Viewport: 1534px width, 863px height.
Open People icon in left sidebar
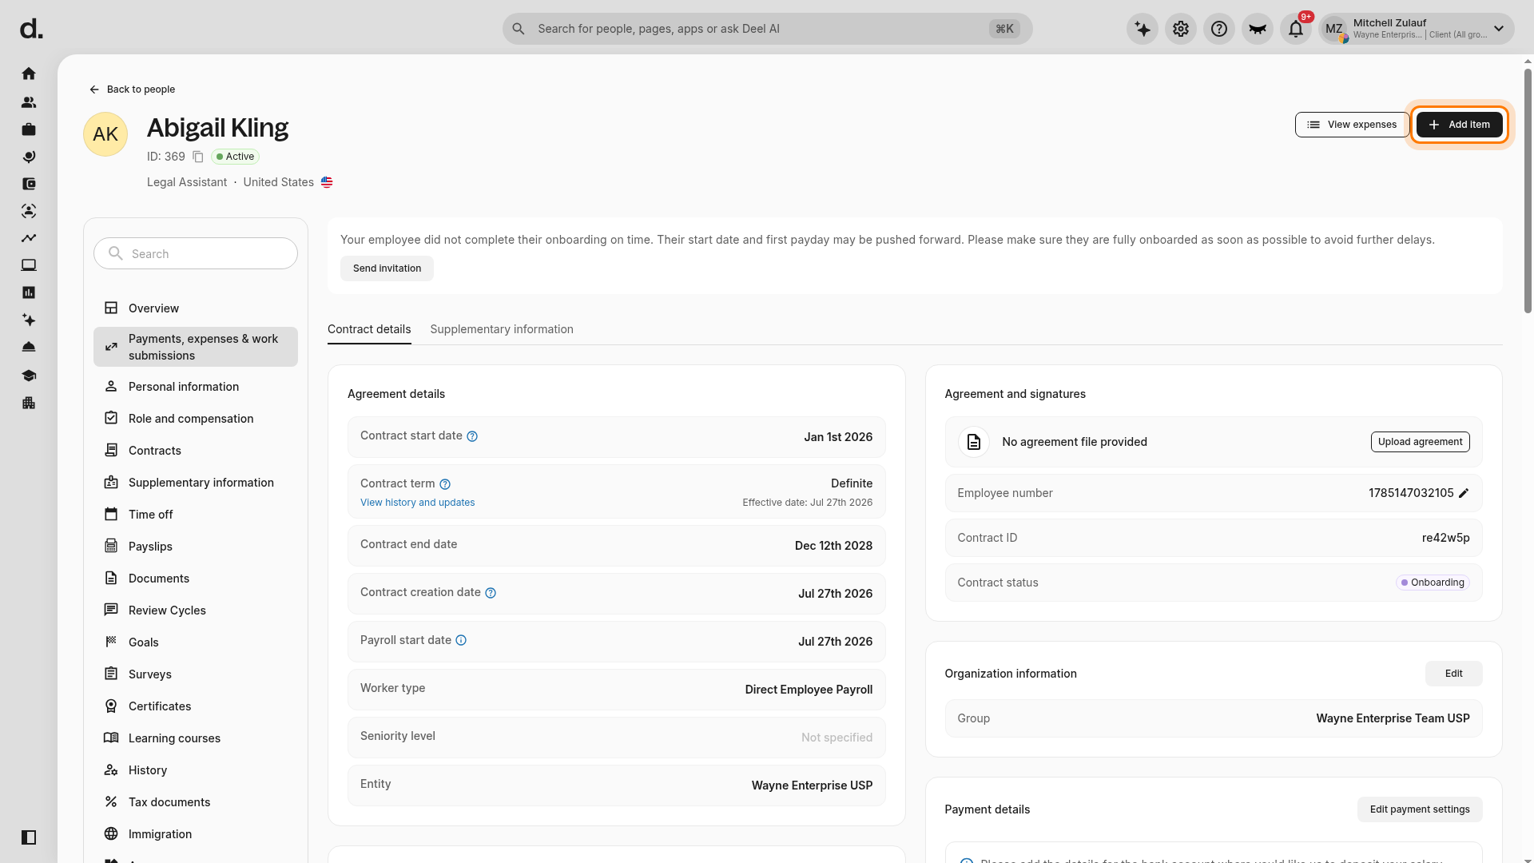29,102
